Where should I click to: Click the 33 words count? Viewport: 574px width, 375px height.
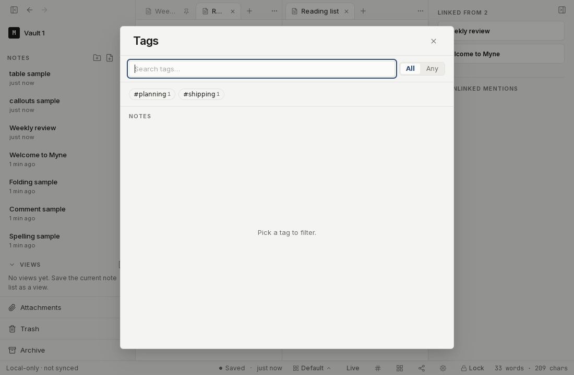point(509,368)
